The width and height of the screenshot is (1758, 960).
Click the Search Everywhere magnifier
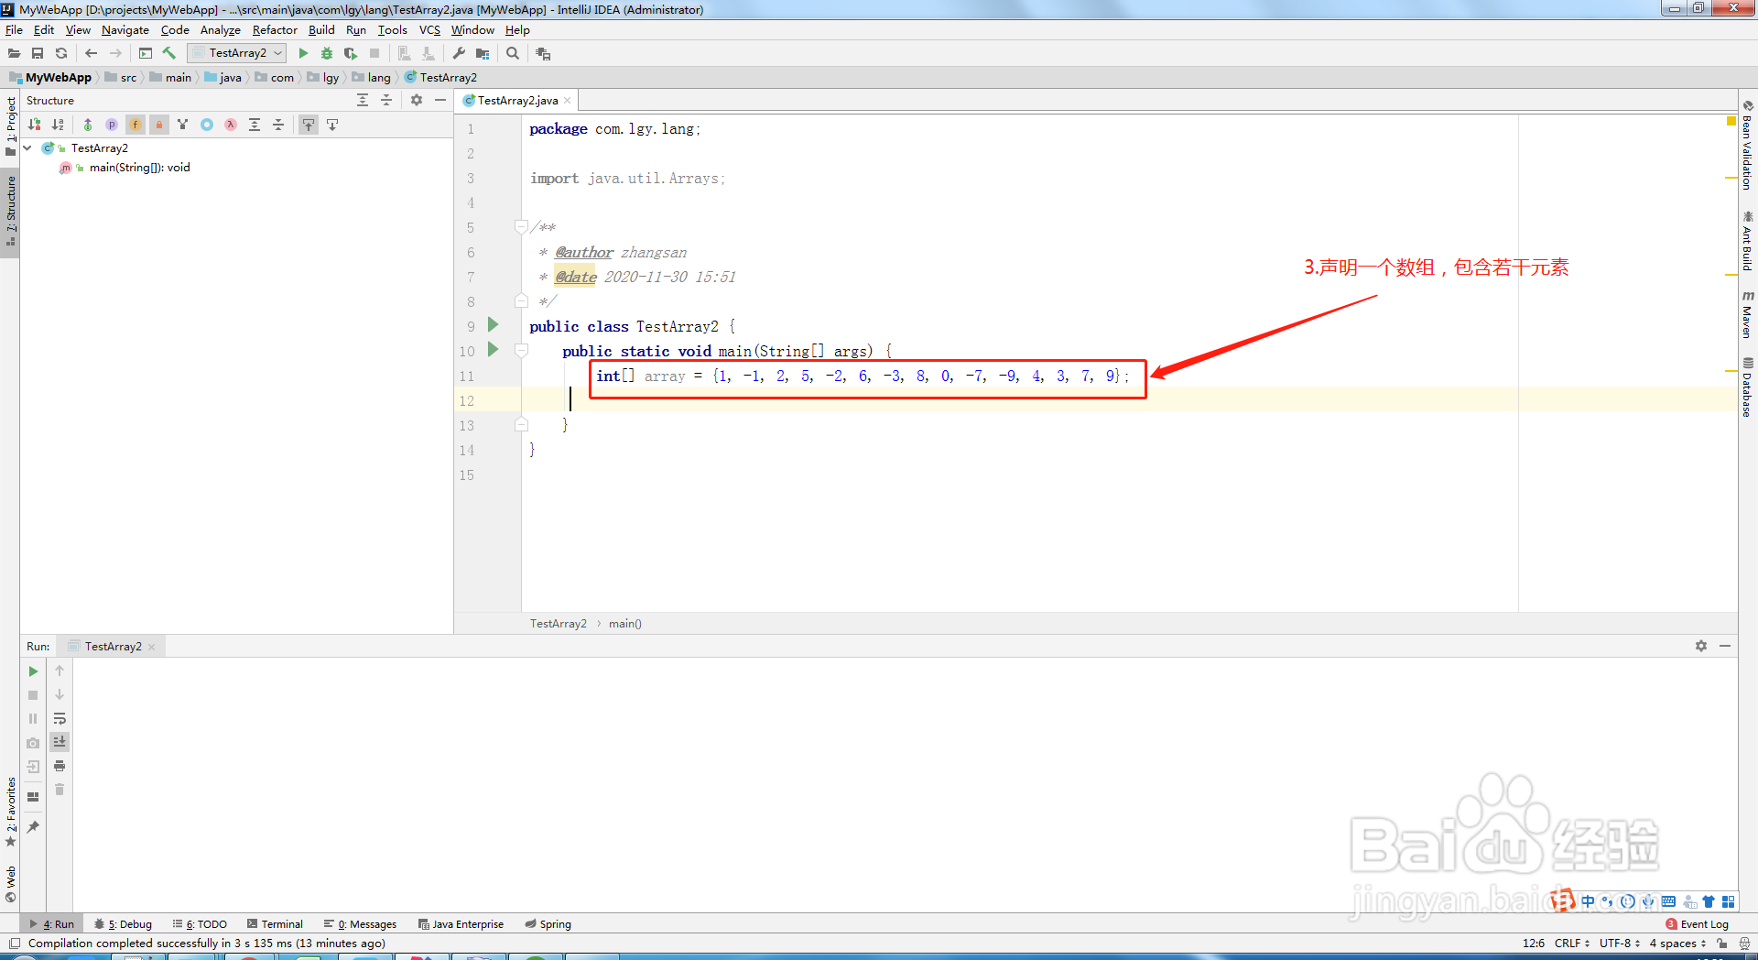pyautogui.click(x=513, y=53)
